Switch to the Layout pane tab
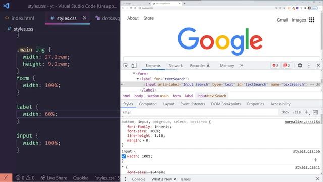The width and height of the screenshot is (323, 182). (169, 104)
